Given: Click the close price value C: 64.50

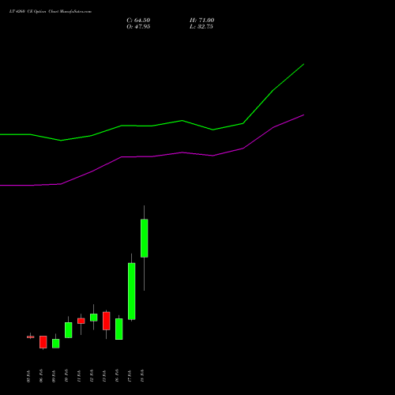Looking at the screenshot, I should [138, 21].
